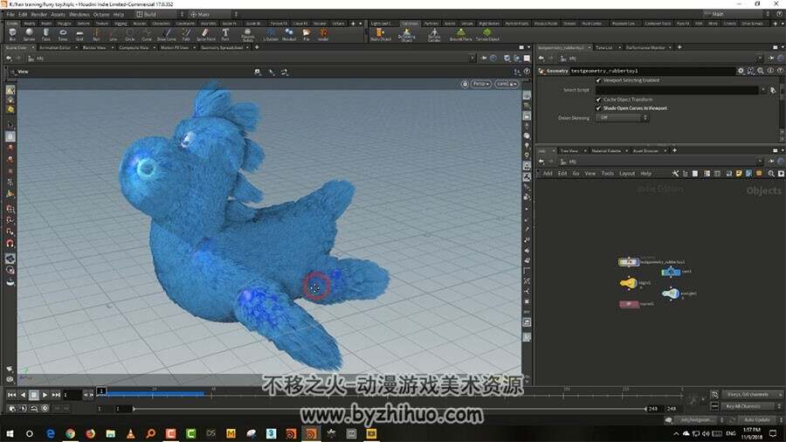Click the play forward button

coord(45,395)
